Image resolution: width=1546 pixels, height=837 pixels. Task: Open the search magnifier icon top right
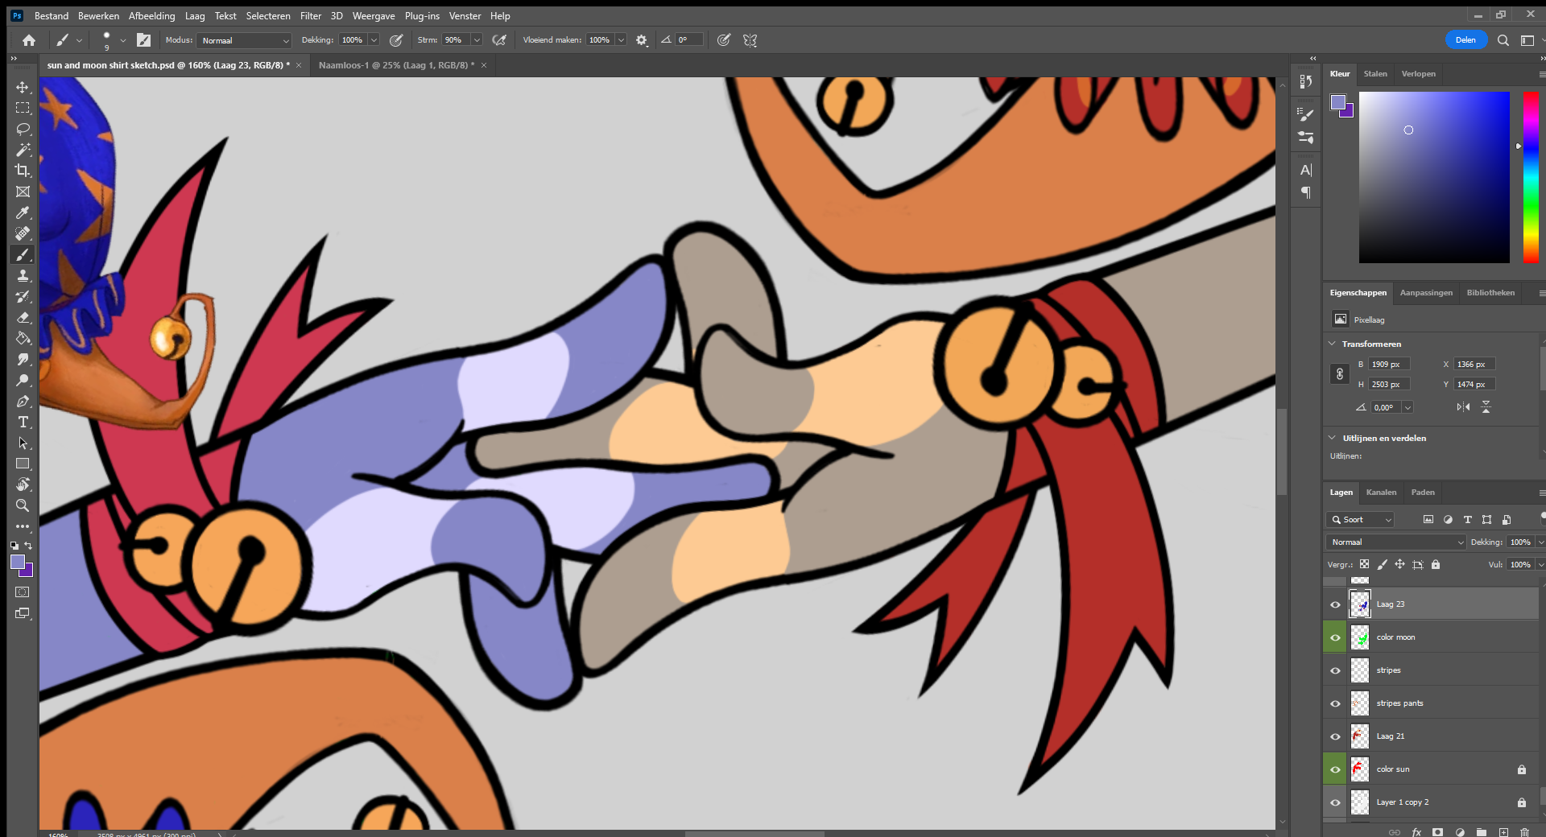pyautogui.click(x=1503, y=40)
